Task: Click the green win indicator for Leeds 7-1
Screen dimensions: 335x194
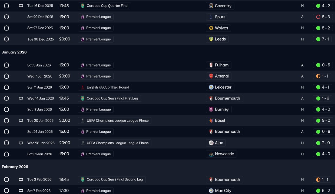Action: [x=318, y=39]
